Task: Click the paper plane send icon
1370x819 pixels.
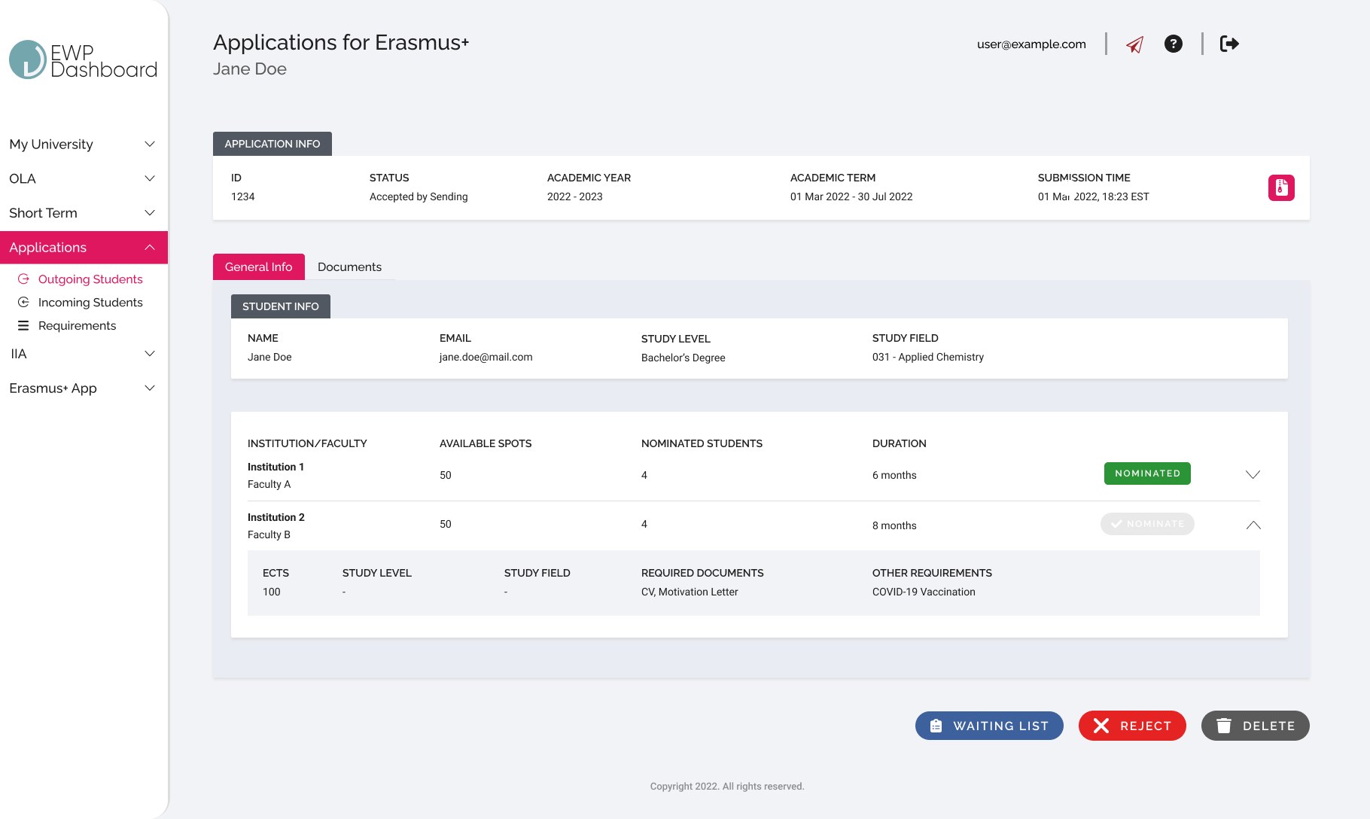Action: pos(1134,44)
